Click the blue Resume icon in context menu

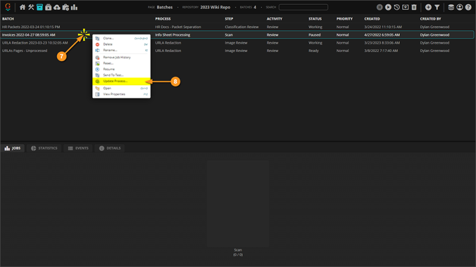(98, 69)
